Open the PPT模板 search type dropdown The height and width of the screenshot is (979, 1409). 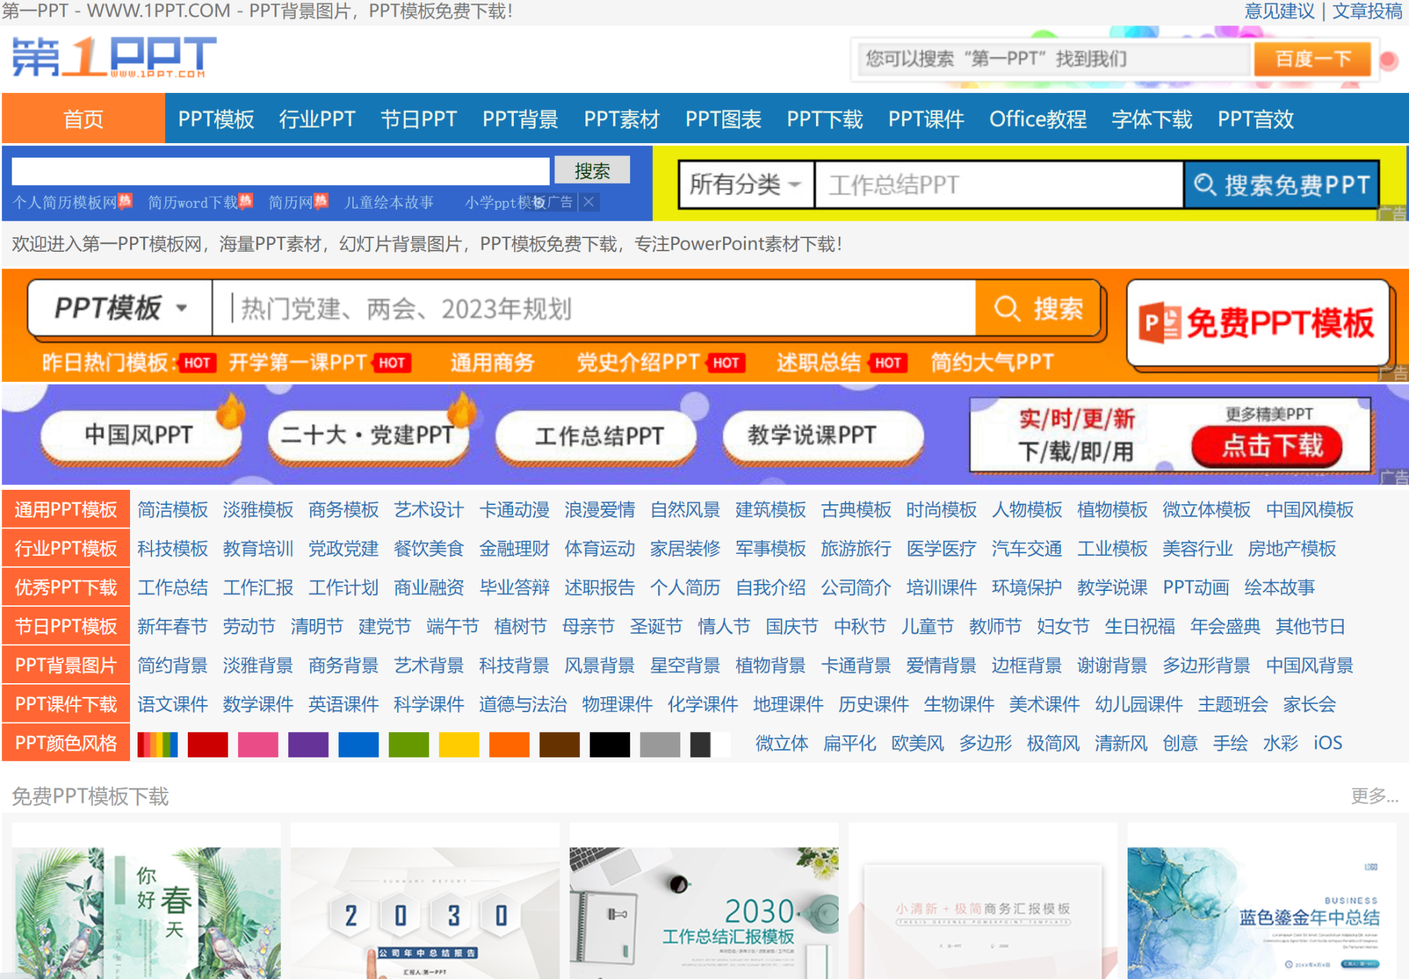120,308
